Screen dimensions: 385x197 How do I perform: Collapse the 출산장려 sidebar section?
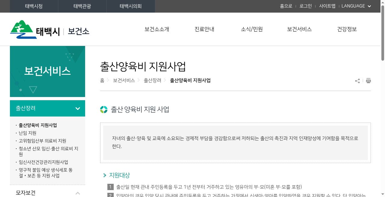click(x=48, y=108)
